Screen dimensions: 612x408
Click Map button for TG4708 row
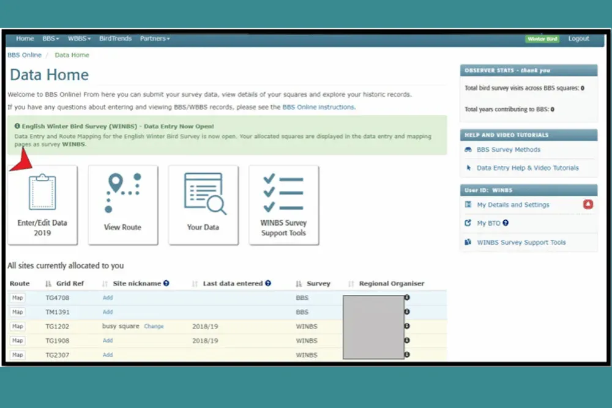click(x=17, y=298)
